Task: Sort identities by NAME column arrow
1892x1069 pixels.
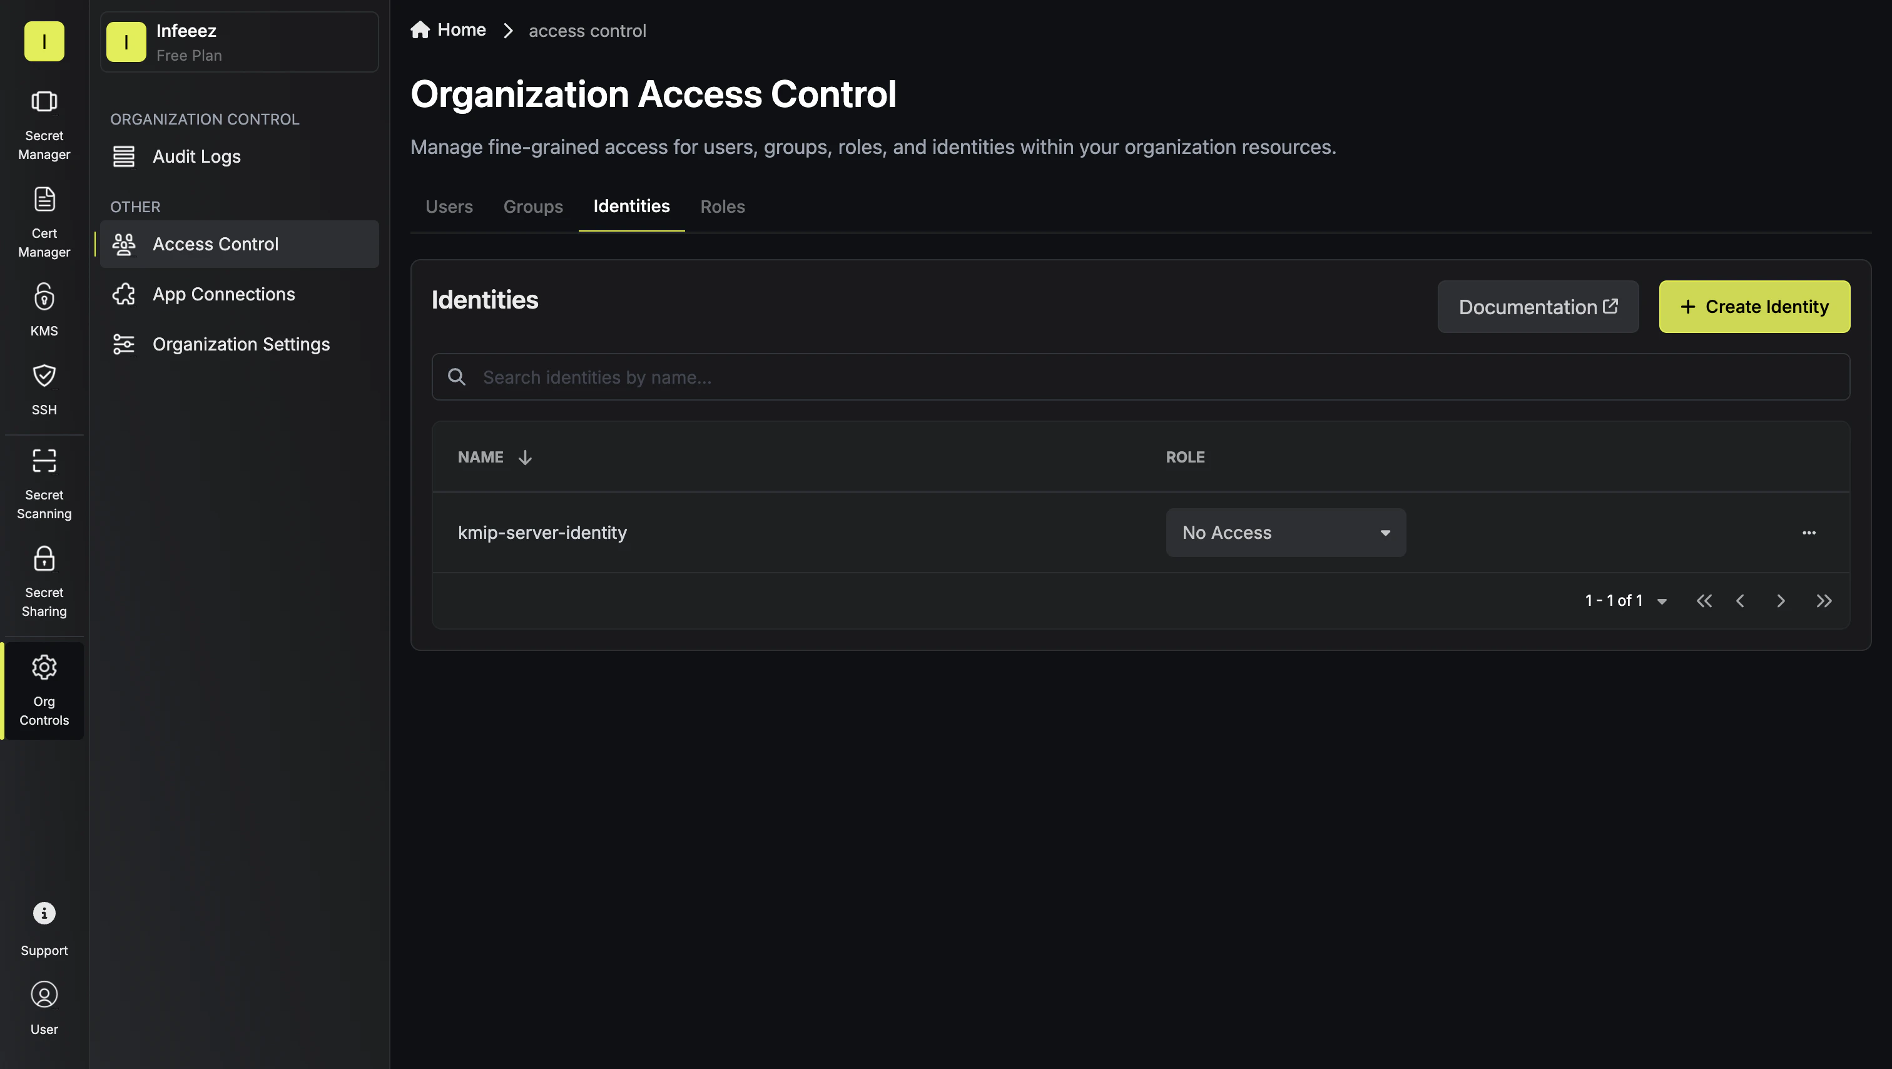Action: [524, 458]
